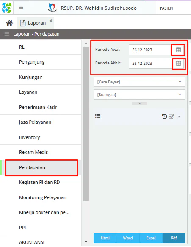The height and width of the screenshot is (247, 191).
Task: Select the Excel output format
Action: click(x=151, y=238)
